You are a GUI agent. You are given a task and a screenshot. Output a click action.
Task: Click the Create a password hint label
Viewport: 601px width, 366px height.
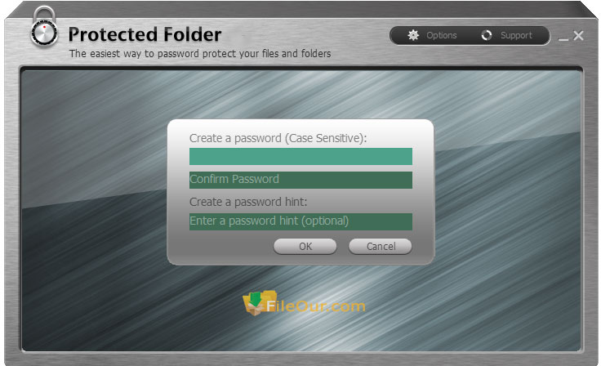point(248,202)
